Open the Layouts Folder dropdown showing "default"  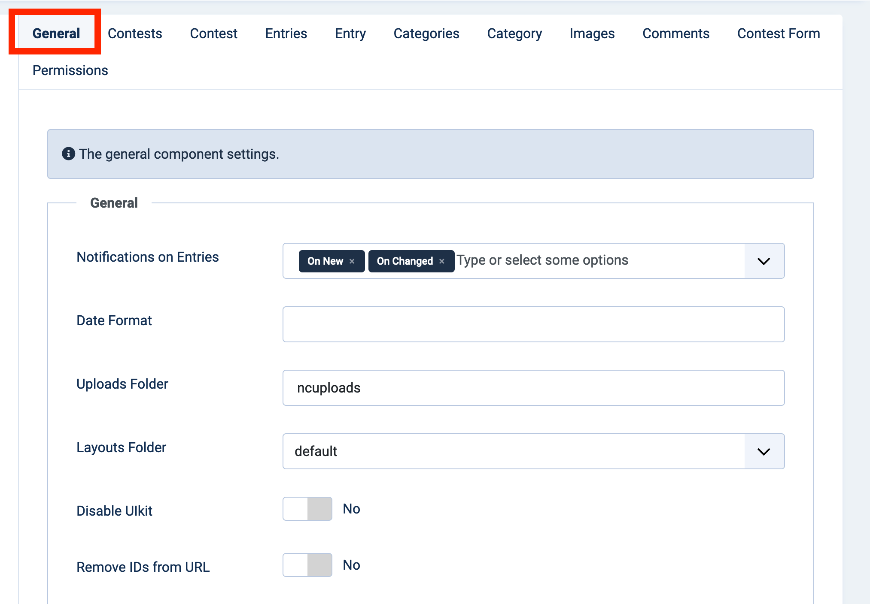[x=764, y=451]
